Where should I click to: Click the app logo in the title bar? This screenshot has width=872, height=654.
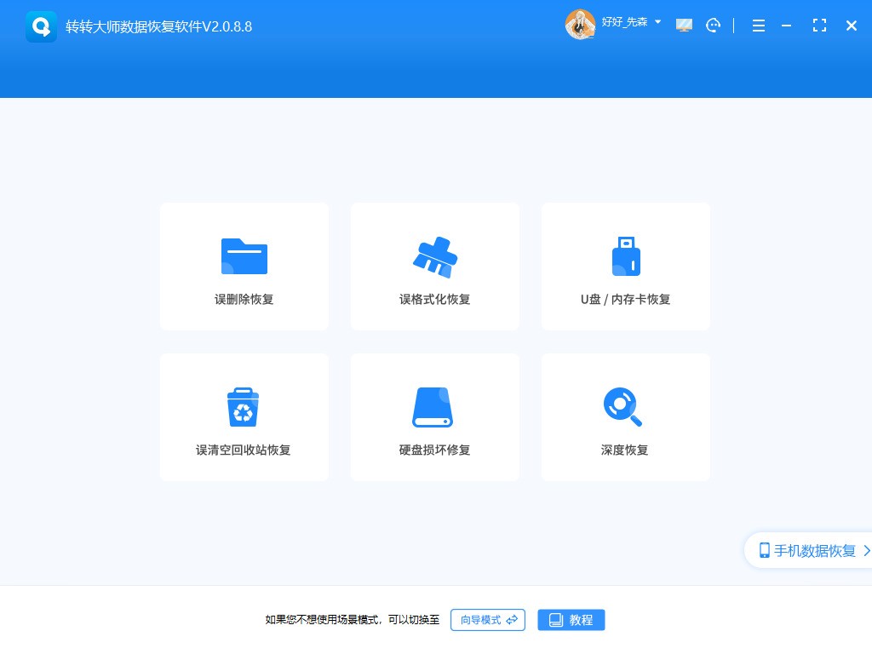(41, 25)
